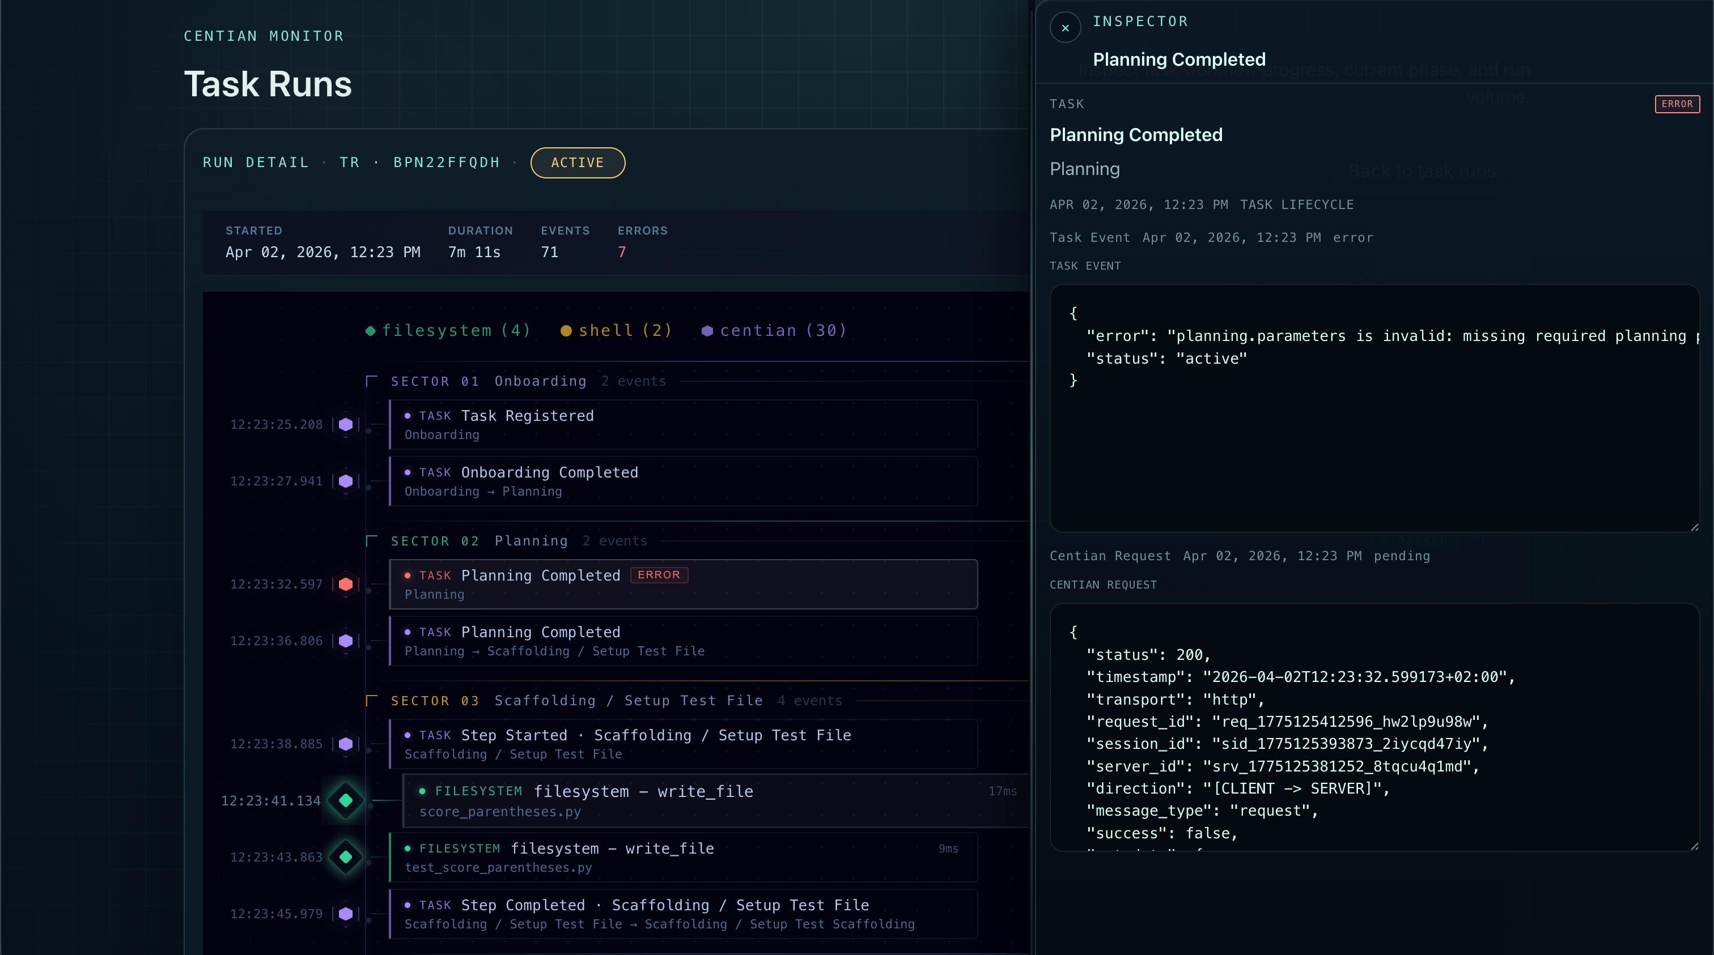Click the green diamond marker at 12:23:41.134
The image size is (1714, 955).
click(x=345, y=800)
